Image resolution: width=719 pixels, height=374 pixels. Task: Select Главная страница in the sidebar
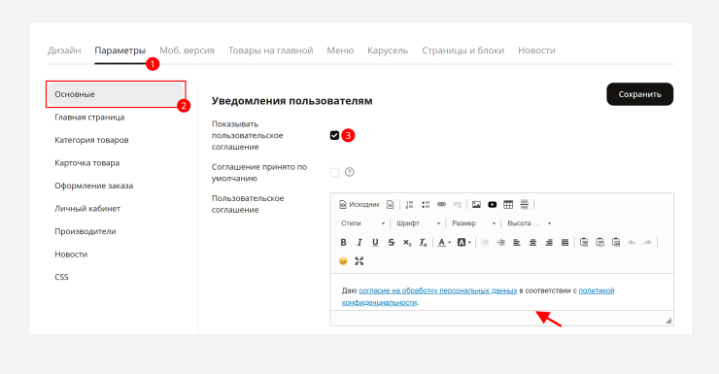click(89, 117)
